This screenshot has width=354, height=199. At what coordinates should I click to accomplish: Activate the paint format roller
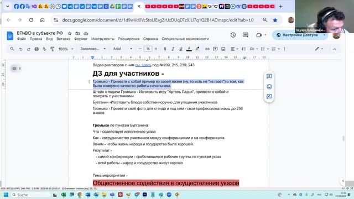coord(53,49)
